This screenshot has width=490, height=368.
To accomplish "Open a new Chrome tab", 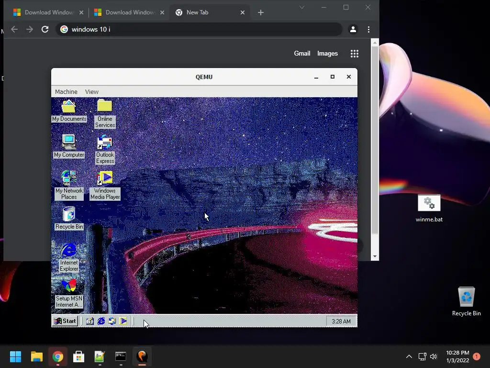I will click(261, 12).
